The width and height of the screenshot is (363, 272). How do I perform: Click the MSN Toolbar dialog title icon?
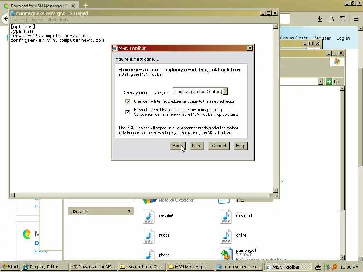(x=115, y=48)
